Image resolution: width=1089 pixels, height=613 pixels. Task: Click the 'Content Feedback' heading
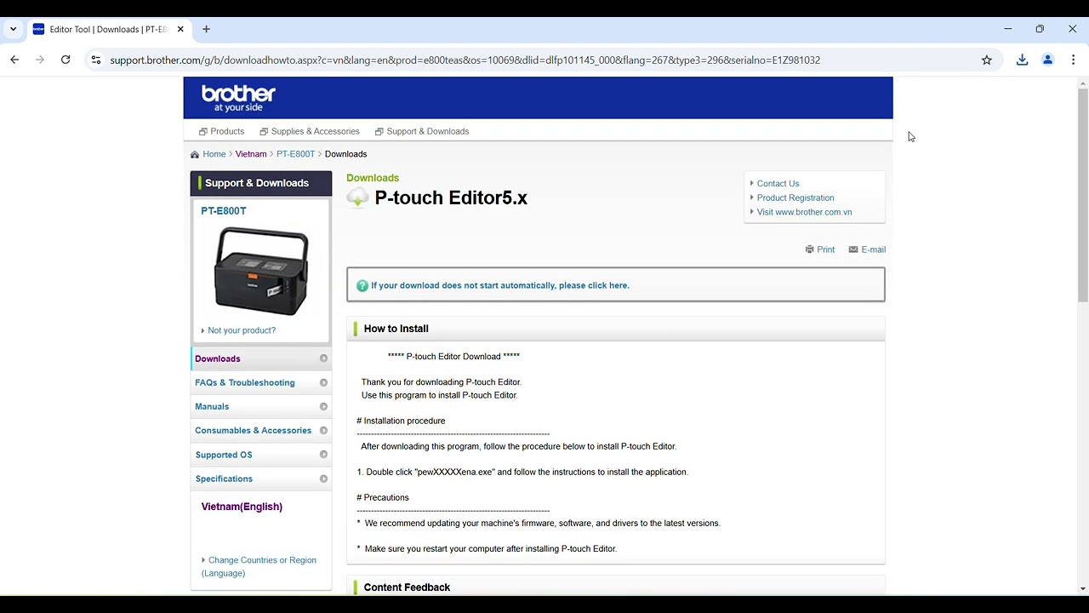pyautogui.click(x=407, y=587)
